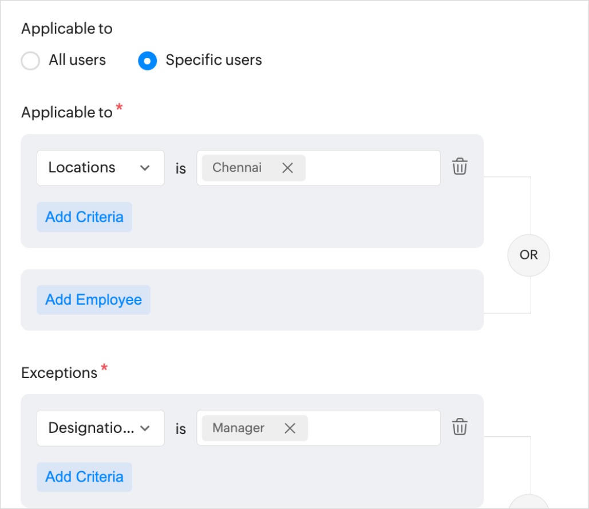Delete the Locations criteria row using trash icon
Viewport: 589px width, 509px height.
[x=460, y=167]
